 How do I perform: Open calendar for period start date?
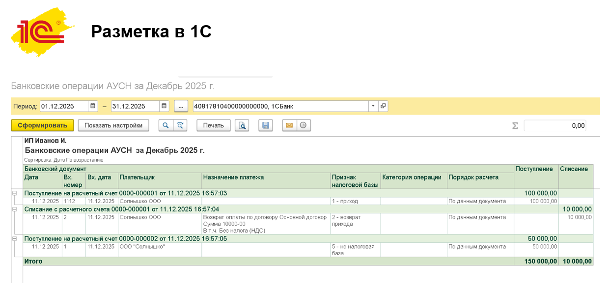[93, 106]
